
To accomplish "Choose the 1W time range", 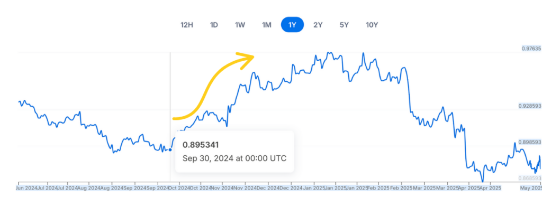I will pyautogui.click(x=240, y=25).
